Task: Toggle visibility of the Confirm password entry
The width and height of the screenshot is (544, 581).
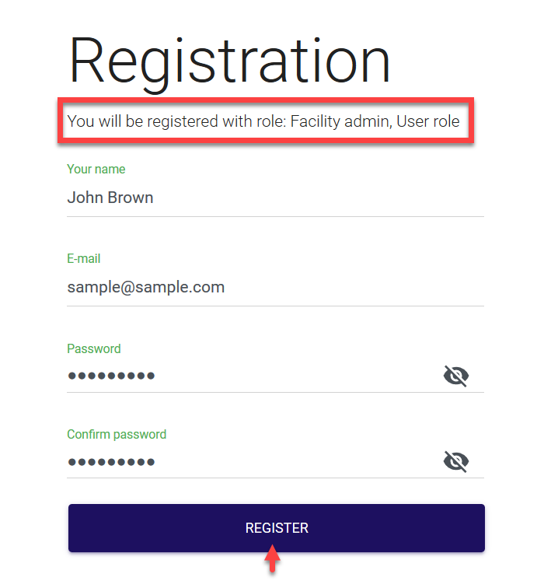Action: pos(455,463)
